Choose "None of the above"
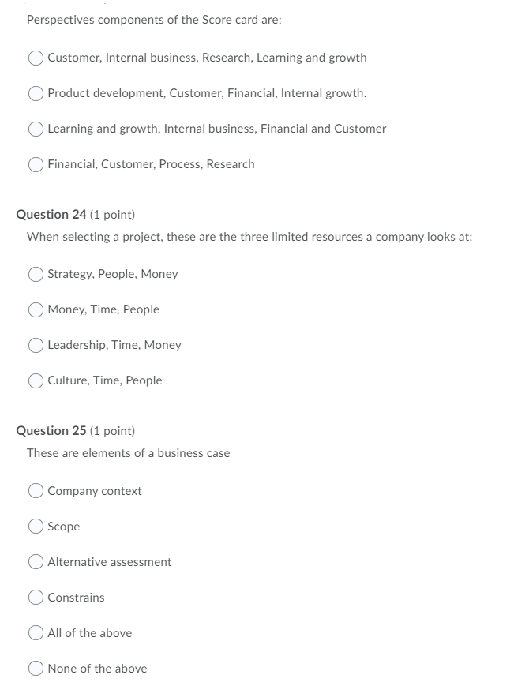Screen dimensions: 529x686 (x=36, y=669)
